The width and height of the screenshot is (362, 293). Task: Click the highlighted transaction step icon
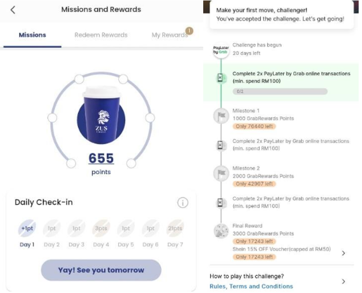click(220, 78)
